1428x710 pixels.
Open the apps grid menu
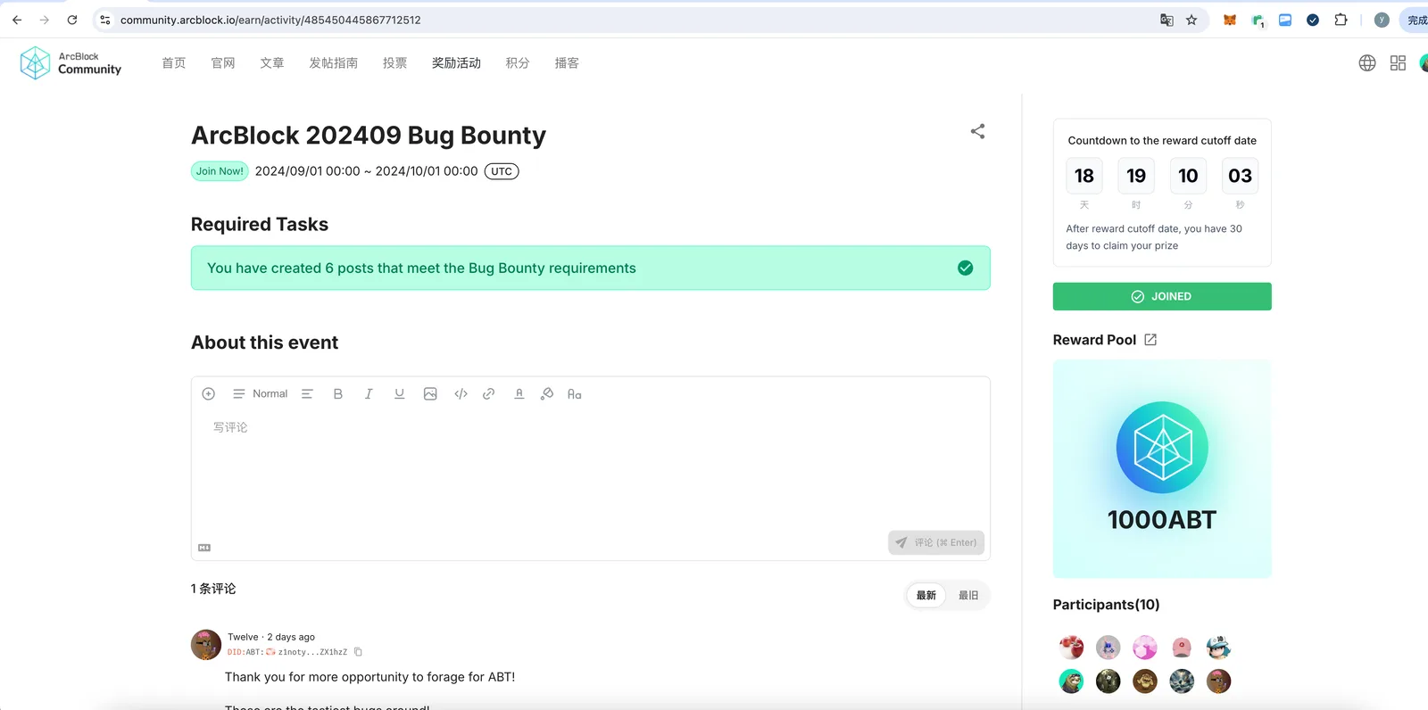coord(1398,63)
